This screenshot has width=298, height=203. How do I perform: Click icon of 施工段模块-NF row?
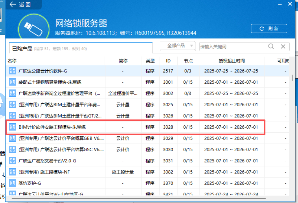coord(12,172)
